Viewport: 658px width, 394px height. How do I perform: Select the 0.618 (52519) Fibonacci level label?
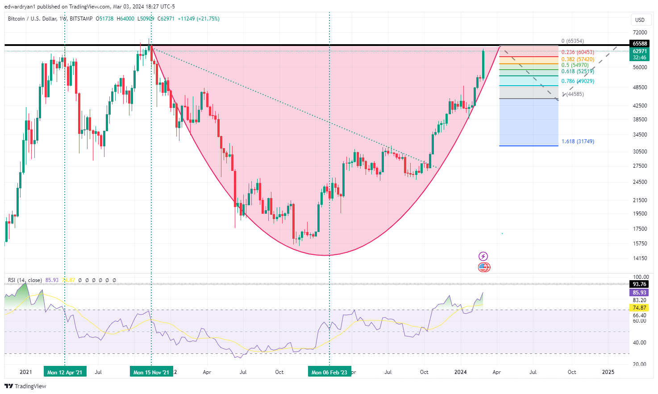[x=578, y=71]
